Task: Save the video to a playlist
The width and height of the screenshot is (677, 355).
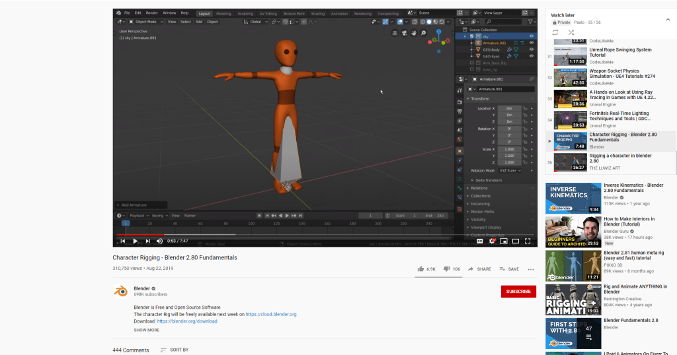Action: click(x=508, y=269)
